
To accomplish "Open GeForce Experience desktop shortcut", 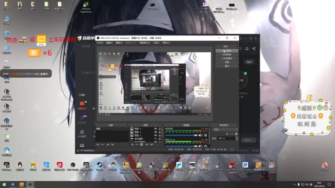I will 86,8.
